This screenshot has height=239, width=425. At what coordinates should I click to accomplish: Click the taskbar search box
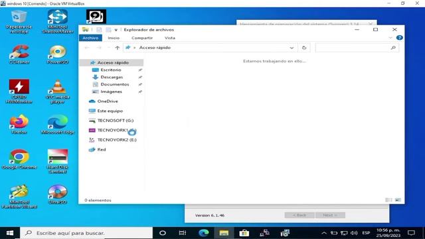86,233
